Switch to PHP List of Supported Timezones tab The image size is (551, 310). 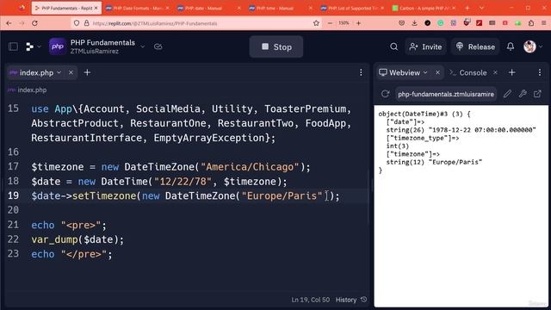pos(352,8)
